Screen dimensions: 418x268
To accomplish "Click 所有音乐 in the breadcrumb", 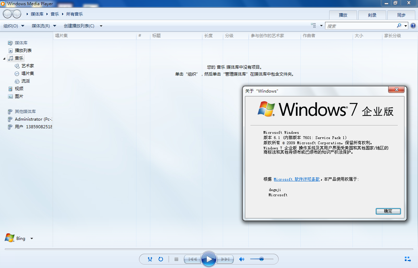I will click(75, 14).
